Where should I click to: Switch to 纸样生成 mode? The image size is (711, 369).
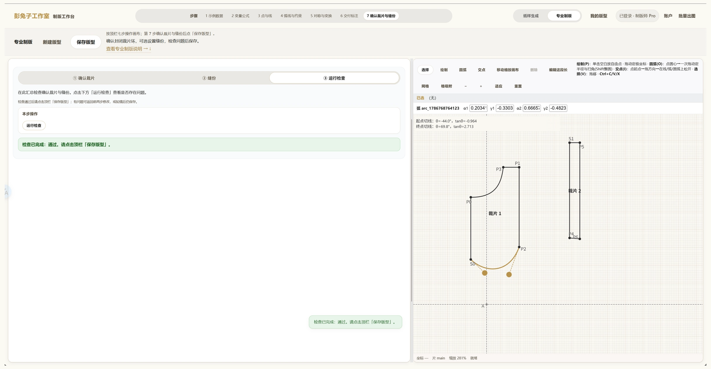tap(531, 16)
